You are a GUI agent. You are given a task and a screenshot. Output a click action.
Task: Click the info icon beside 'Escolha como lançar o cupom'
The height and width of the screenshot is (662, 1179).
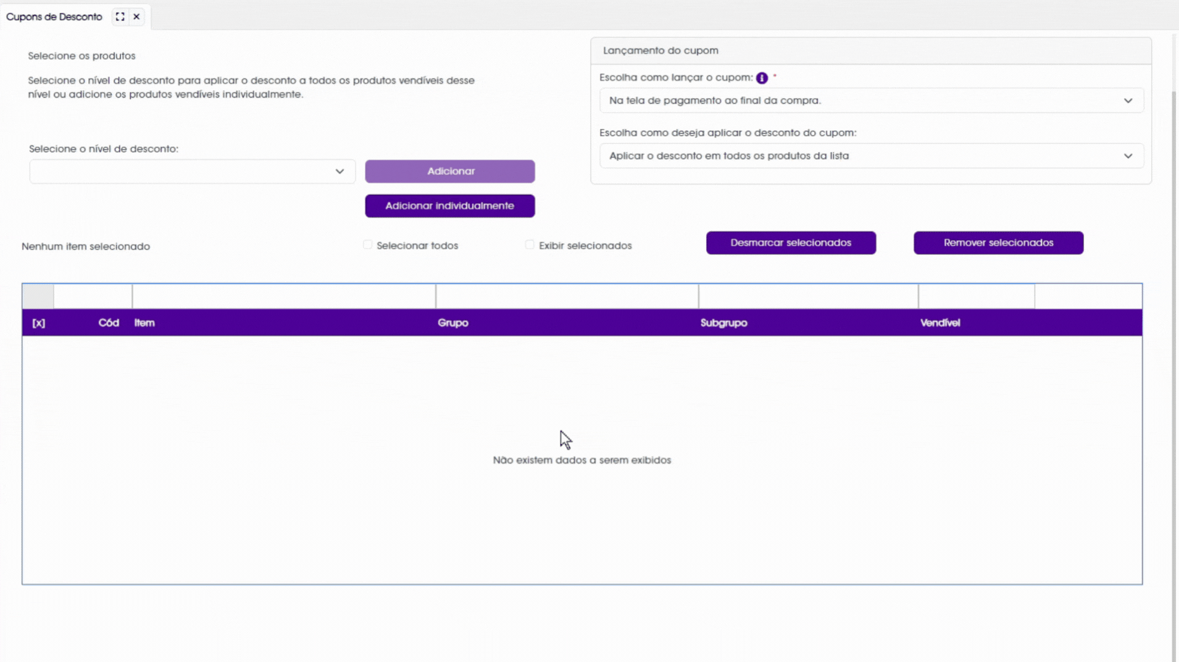762,78
